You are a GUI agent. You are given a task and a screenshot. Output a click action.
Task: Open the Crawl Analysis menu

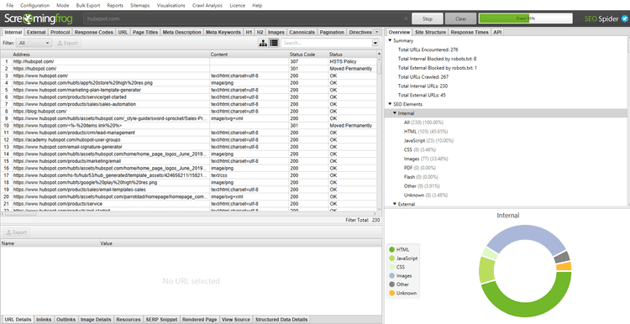(x=208, y=6)
